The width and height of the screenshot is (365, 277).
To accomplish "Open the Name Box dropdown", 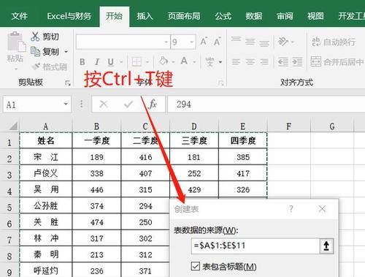I will (66, 105).
